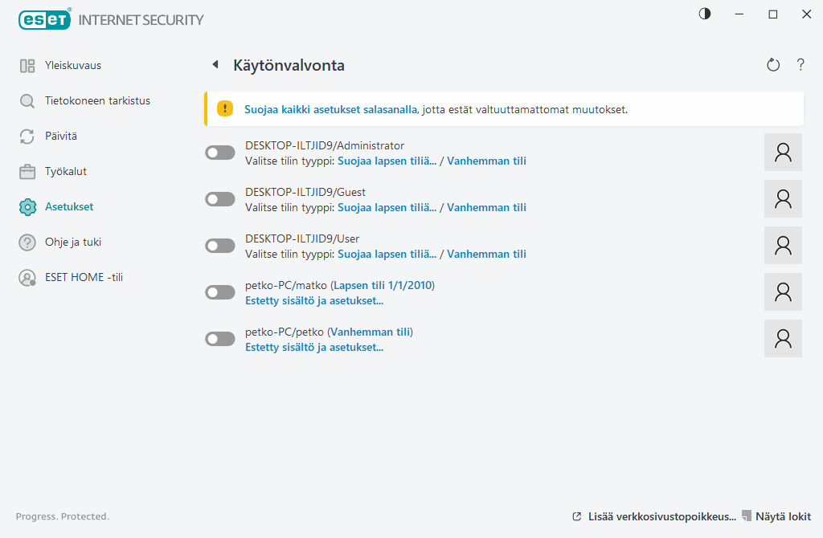Click user avatar icon for petko-PC/matko
823x538 pixels.
click(x=783, y=292)
